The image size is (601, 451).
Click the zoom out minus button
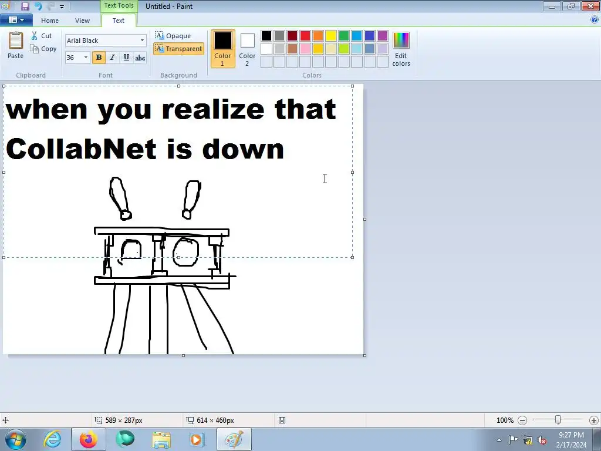522,420
